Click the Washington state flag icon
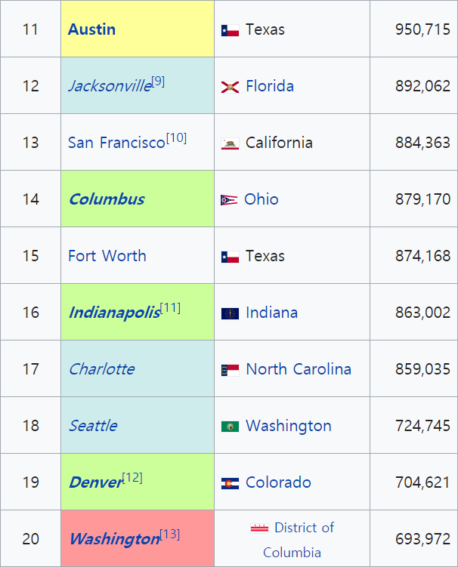The width and height of the screenshot is (458, 567). pyautogui.click(x=230, y=427)
